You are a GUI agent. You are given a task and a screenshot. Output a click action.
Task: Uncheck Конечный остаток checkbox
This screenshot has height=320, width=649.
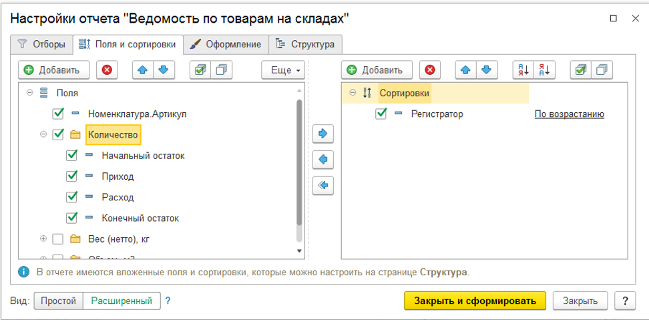(x=71, y=218)
